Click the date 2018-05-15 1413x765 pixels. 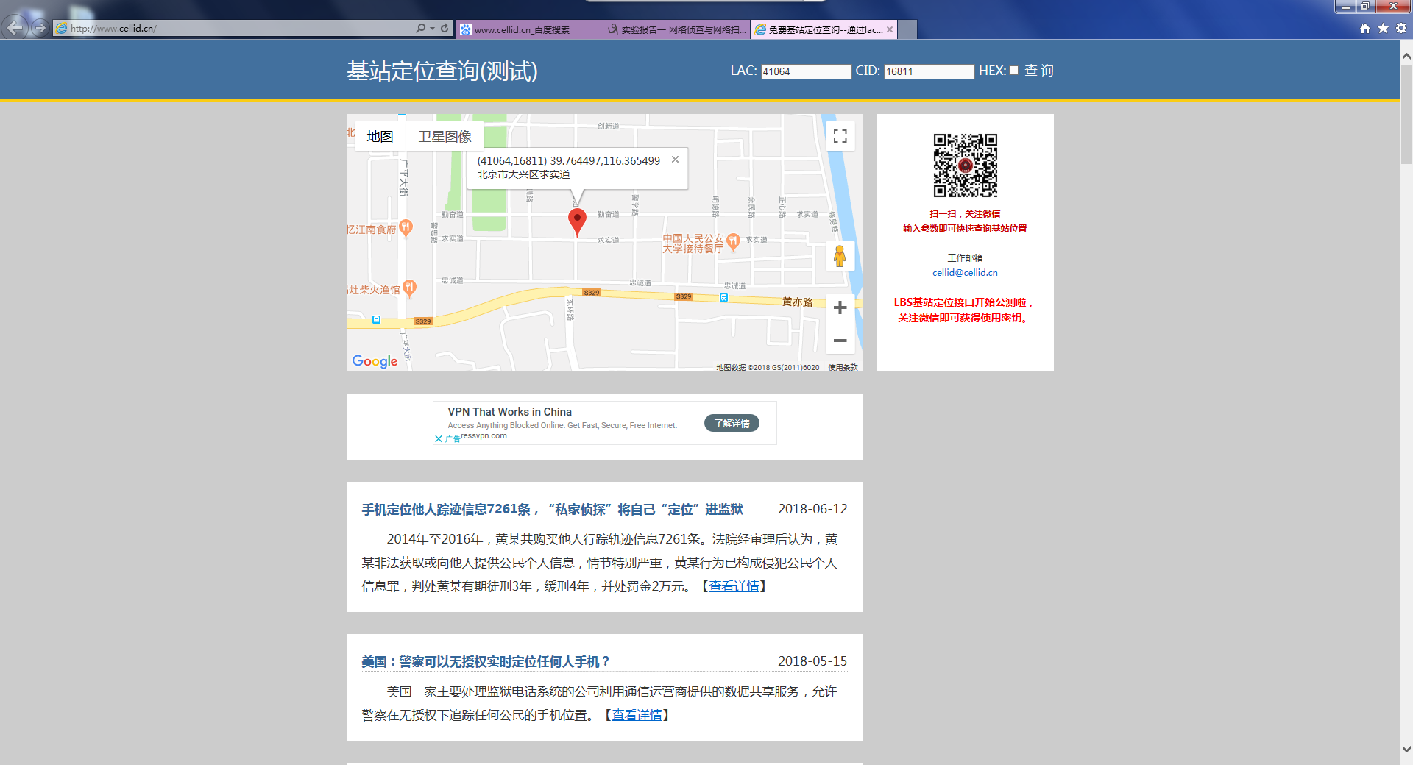point(812,661)
